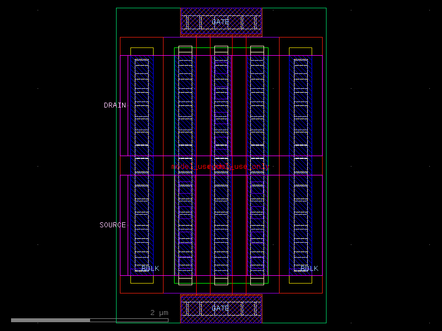Image resolution: width=442 pixels, height=331 pixels.
Task: Click the left BULK label
Action: 149,269
